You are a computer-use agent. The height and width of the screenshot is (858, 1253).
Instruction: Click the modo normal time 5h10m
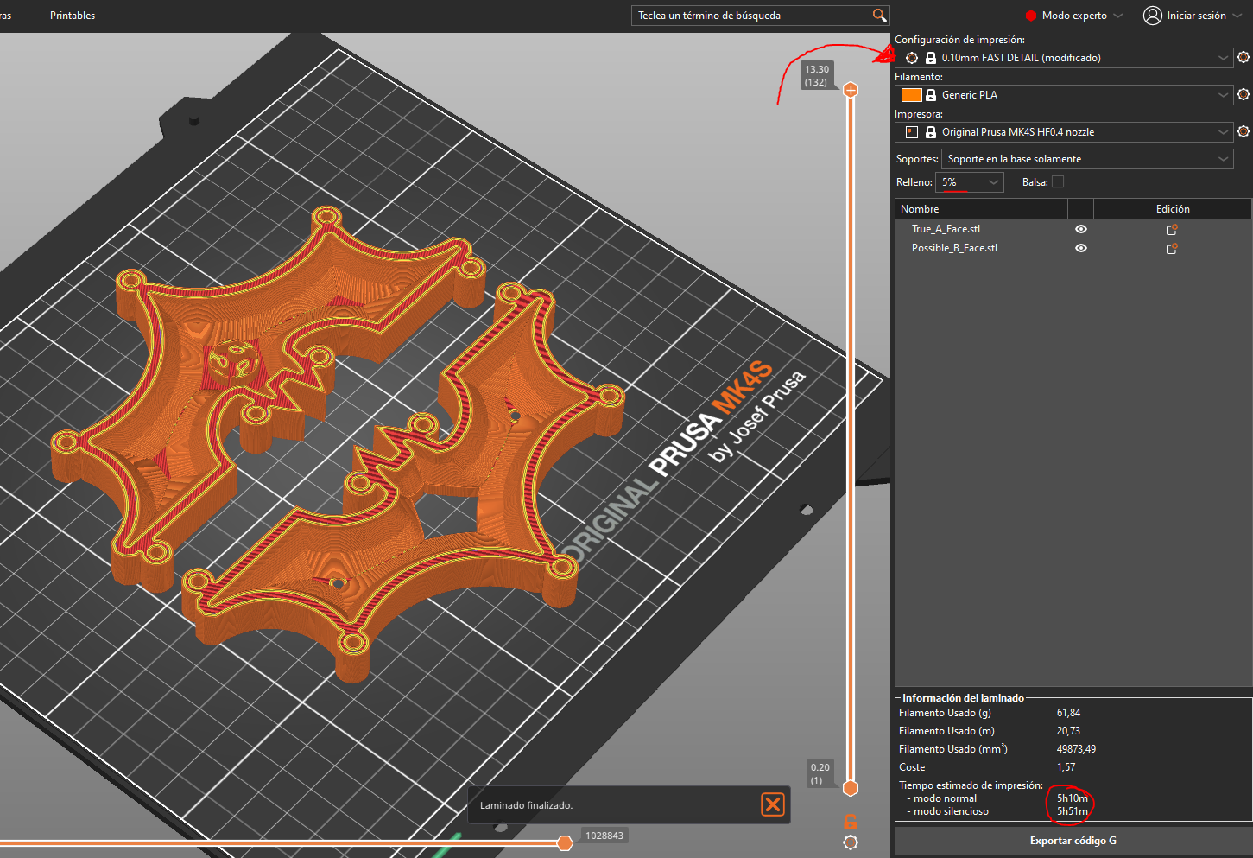[x=1072, y=798]
